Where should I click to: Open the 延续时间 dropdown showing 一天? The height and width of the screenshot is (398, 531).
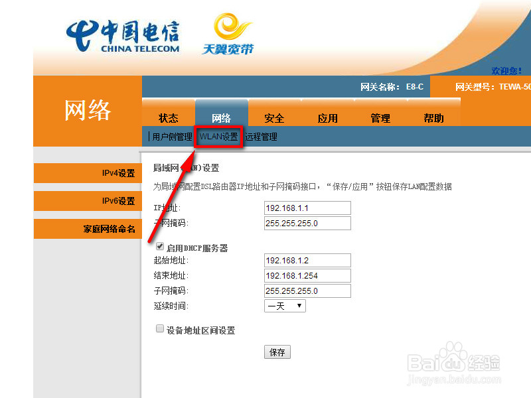pos(285,306)
